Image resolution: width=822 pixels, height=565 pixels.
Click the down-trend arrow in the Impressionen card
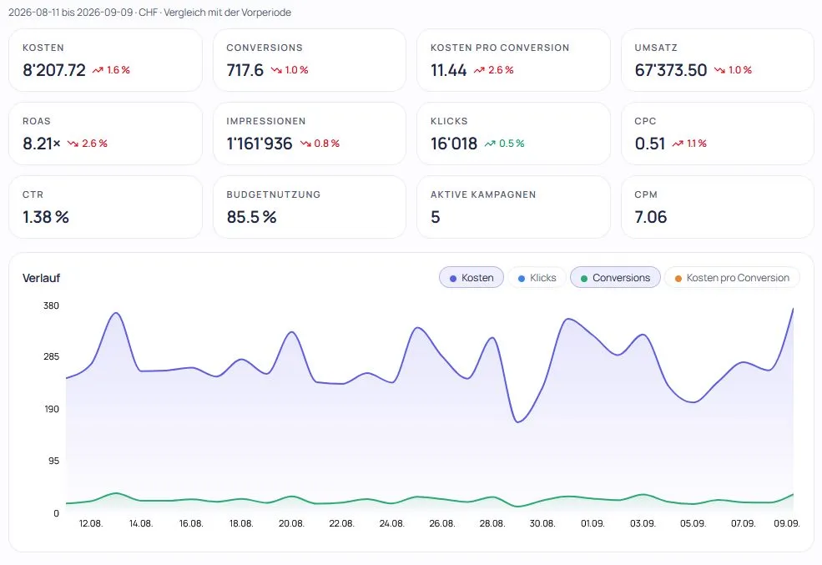click(x=305, y=144)
